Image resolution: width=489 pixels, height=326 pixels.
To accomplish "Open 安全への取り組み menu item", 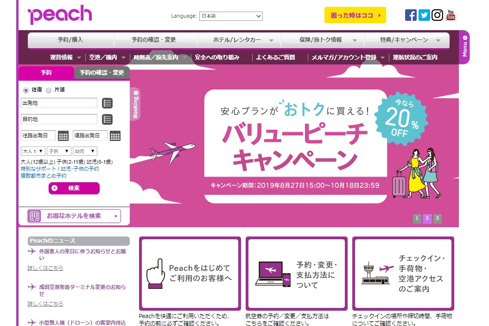I will [x=217, y=58].
